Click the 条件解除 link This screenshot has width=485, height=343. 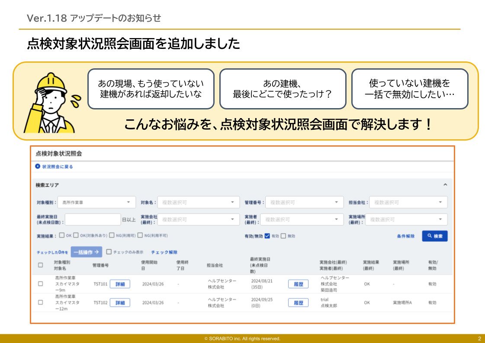tap(406, 236)
